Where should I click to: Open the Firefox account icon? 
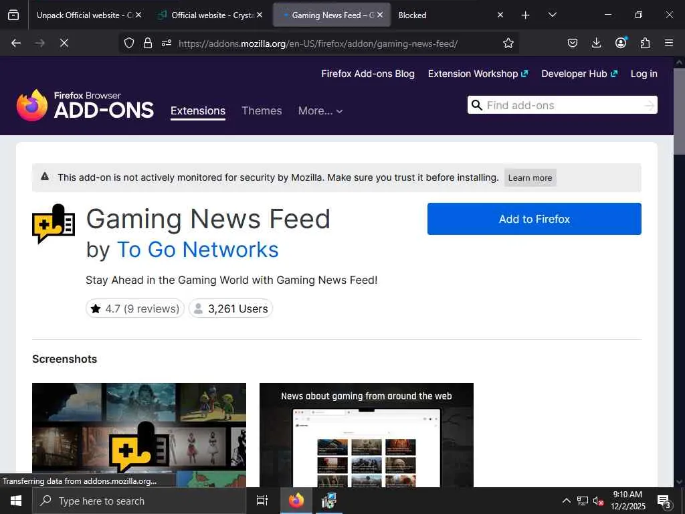[x=621, y=43]
